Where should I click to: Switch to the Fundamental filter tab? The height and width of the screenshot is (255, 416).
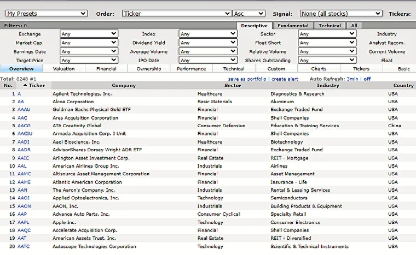click(293, 26)
